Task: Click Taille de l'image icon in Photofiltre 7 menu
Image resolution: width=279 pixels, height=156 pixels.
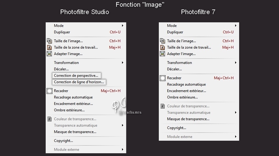Action: click(x=162, y=41)
